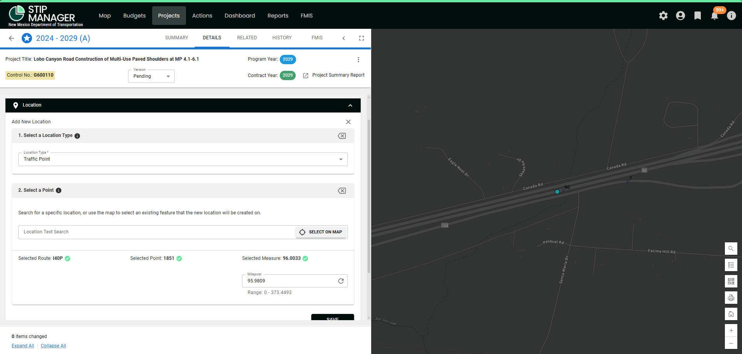The image size is (742, 354).
Task: Open the Map menu
Action: click(x=105, y=16)
